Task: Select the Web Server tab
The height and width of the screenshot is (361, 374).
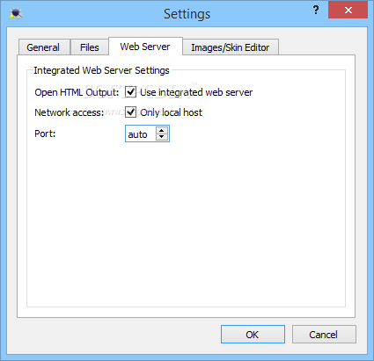Action: 145,47
